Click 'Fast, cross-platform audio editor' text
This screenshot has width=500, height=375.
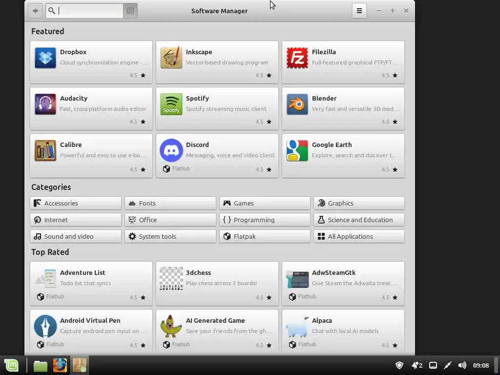pyautogui.click(x=104, y=109)
